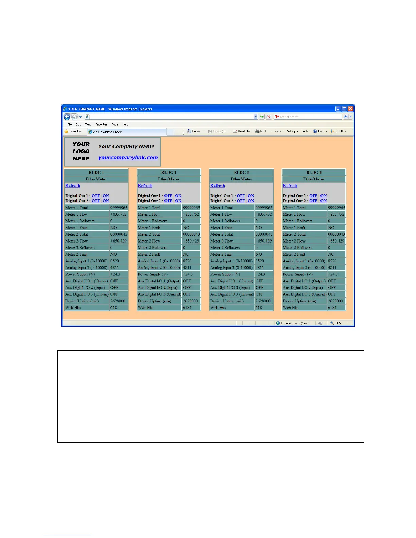Open the Tools command bar dropdown

point(306,131)
